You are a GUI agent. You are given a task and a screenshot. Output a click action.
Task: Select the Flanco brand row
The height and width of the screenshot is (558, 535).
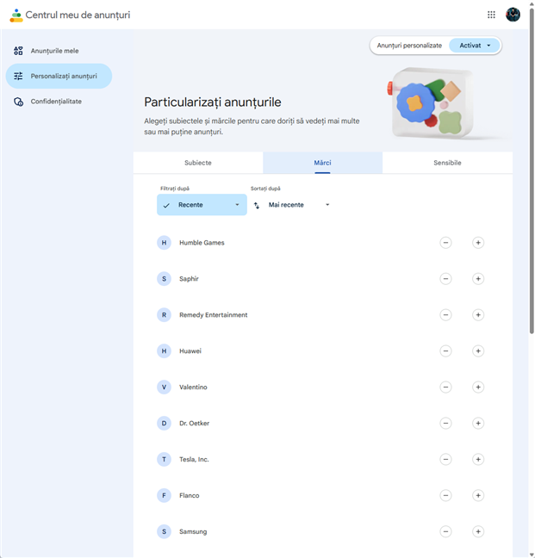(x=190, y=496)
